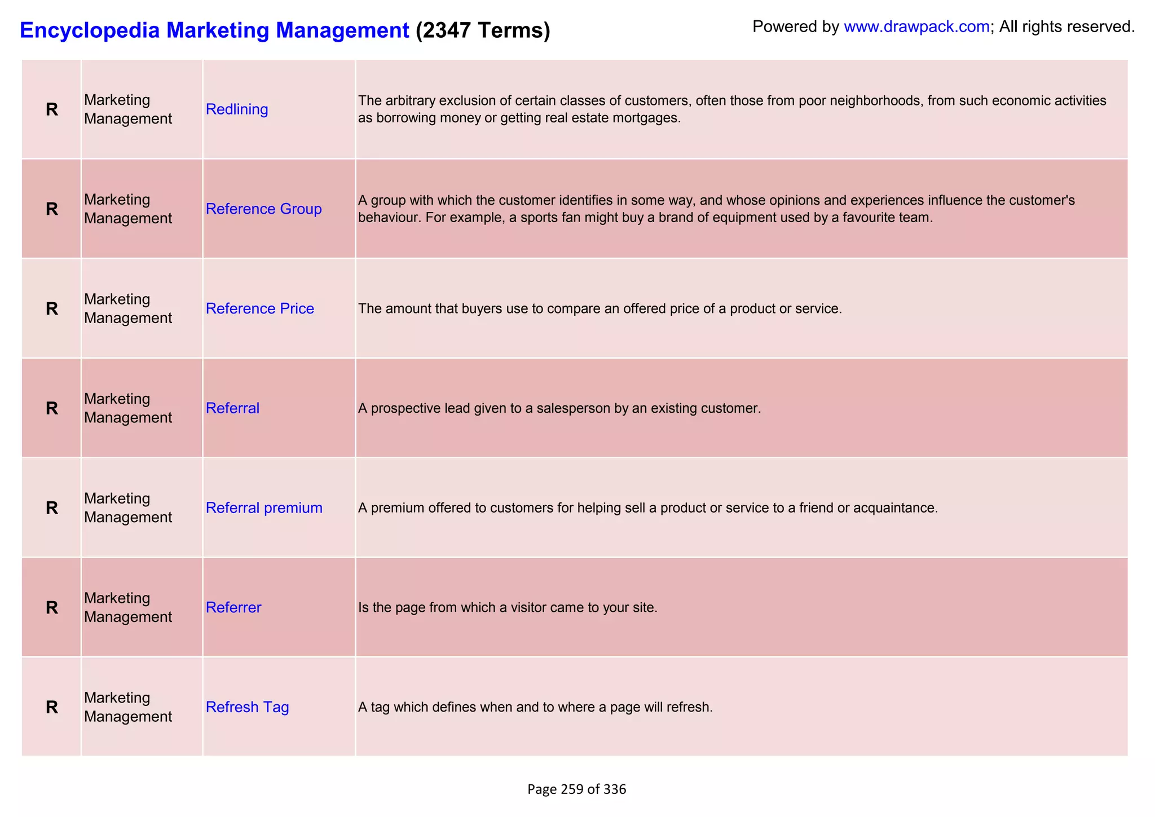Open the Referral premium term link

pos(264,507)
